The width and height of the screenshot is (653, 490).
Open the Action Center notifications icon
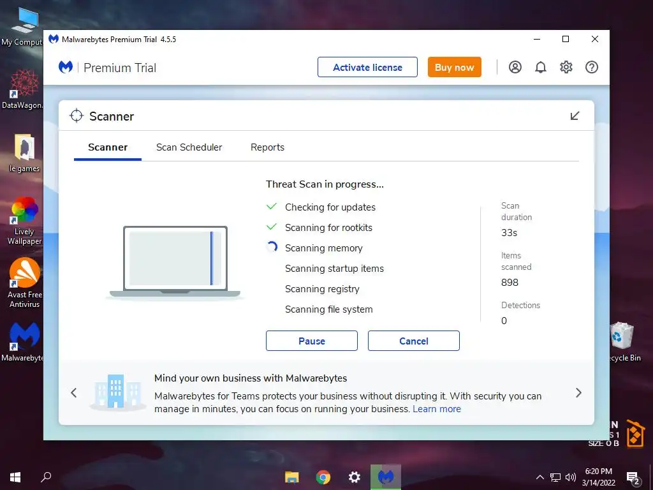633,478
